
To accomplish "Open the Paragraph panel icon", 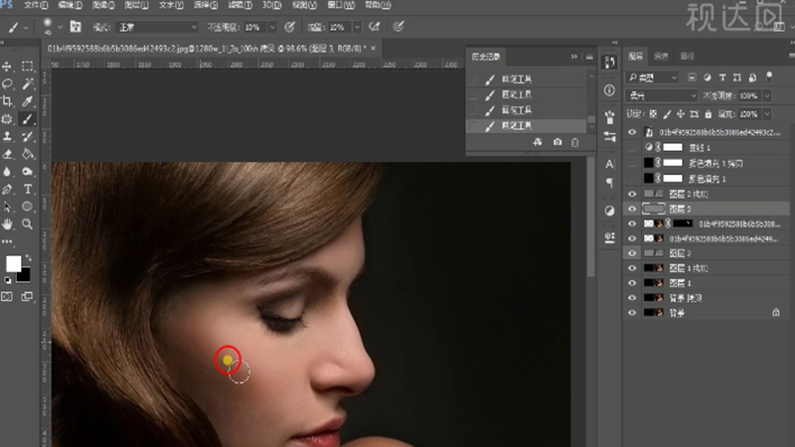I will tap(609, 183).
